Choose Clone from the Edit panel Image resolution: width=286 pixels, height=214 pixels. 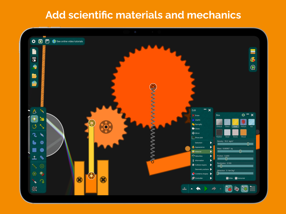pyautogui.click(x=197, y=128)
